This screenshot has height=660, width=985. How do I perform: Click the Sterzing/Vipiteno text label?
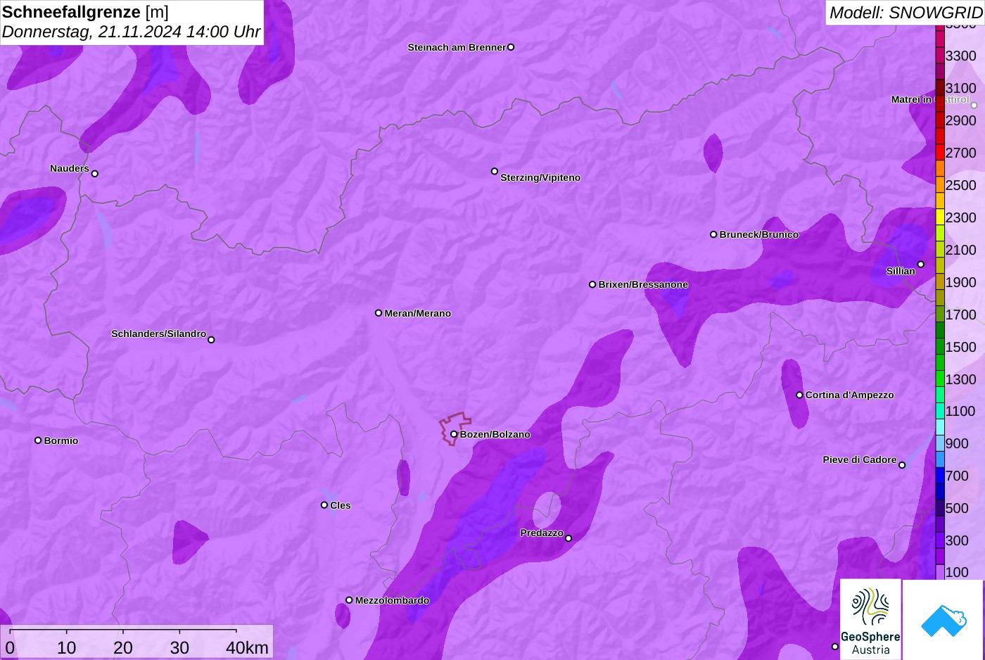pyautogui.click(x=540, y=177)
